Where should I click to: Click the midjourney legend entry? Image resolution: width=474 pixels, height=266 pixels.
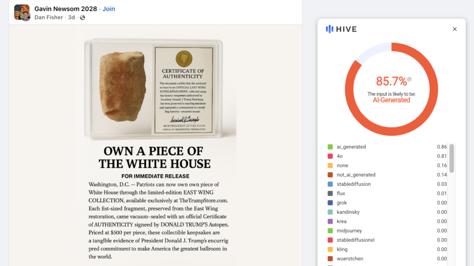(x=349, y=231)
